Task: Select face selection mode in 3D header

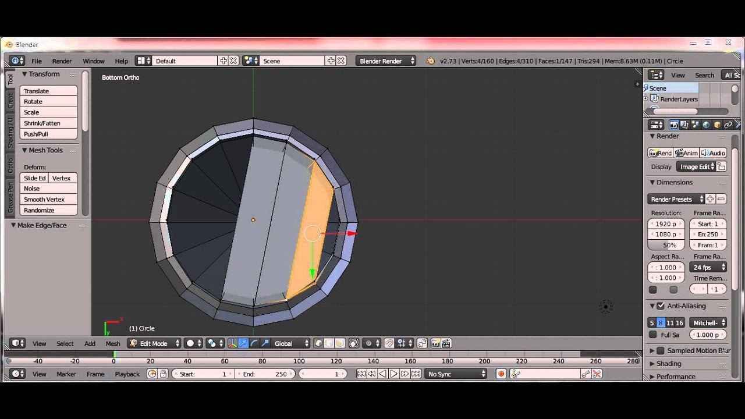Action: tap(339, 343)
